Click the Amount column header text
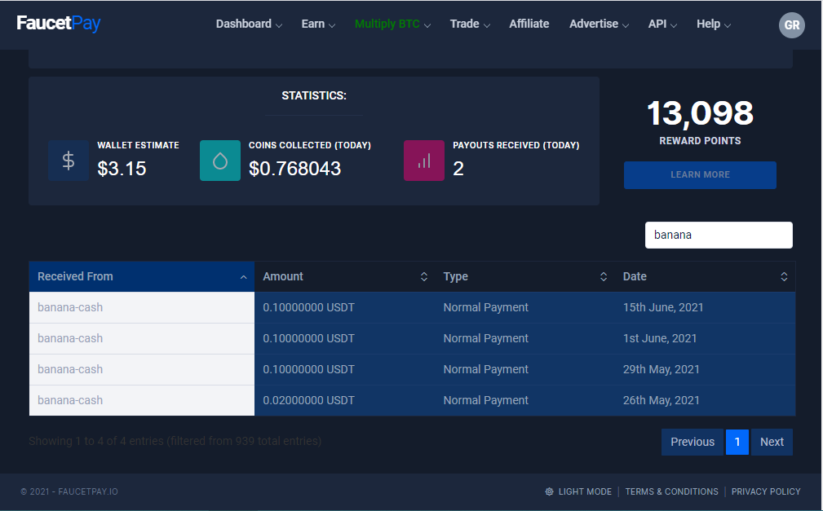 (x=283, y=276)
